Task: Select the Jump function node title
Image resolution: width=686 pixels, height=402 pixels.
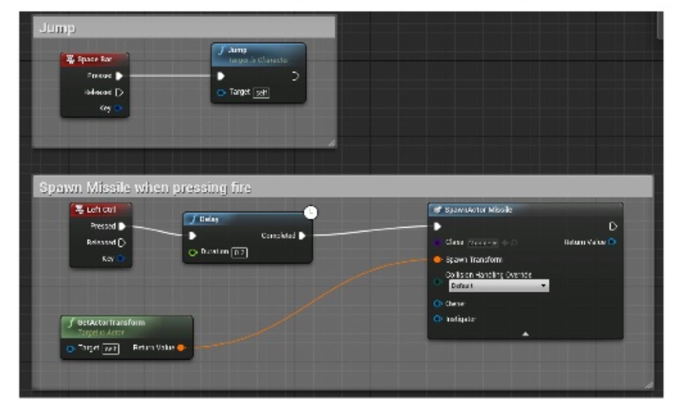Action: click(258, 50)
